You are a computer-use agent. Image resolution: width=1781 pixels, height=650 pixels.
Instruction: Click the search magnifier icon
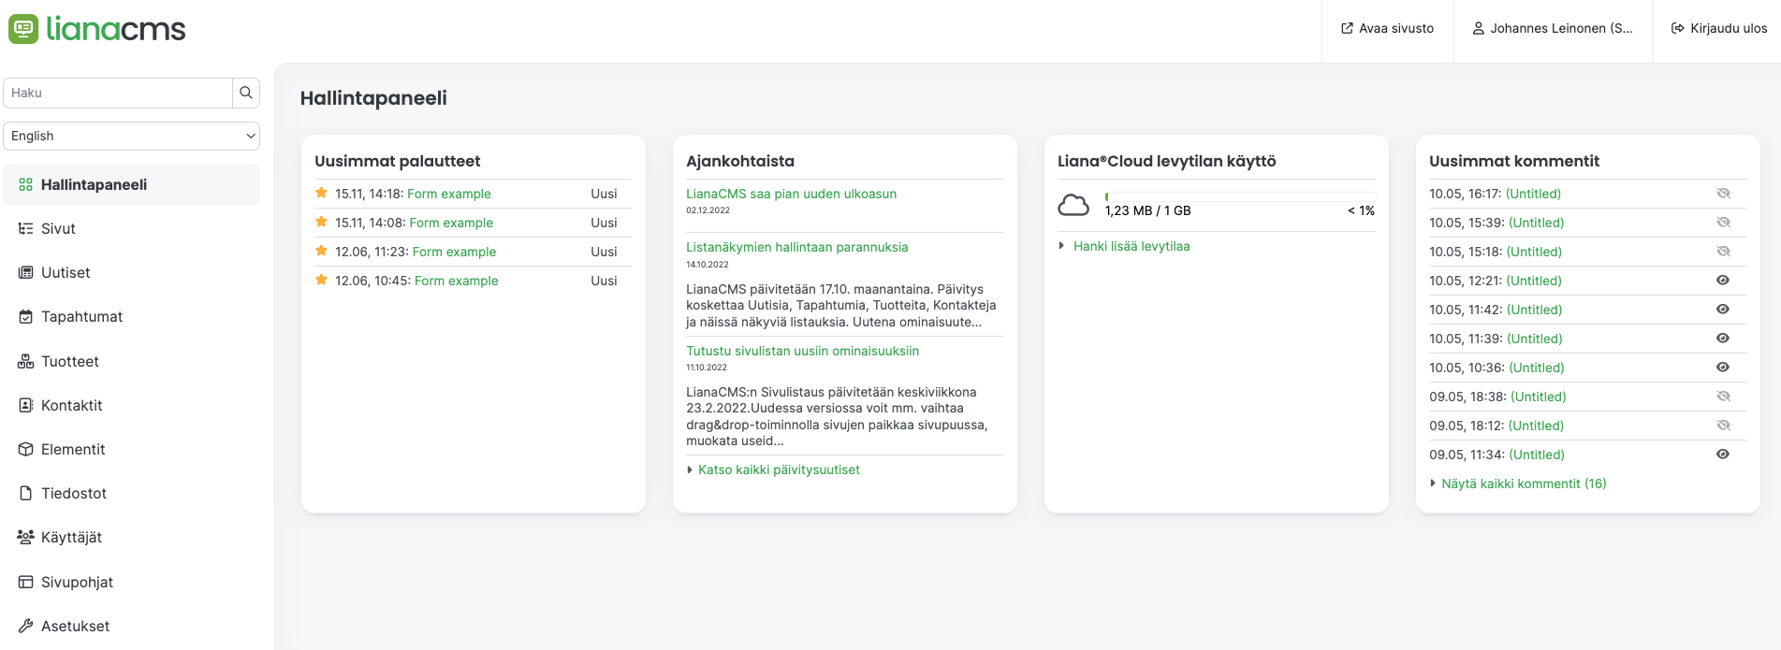coord(246,93)
